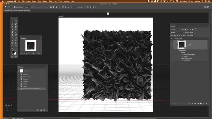Open Normal blend mode dropdown
This screenshot has width=212, height=119.
177,33
